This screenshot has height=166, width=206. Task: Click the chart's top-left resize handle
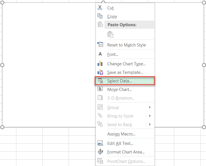pyautogui.click(x=2, y=3)
